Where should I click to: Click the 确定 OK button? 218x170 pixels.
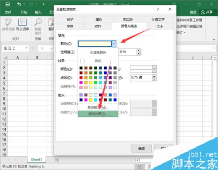(x=142, y=149)
